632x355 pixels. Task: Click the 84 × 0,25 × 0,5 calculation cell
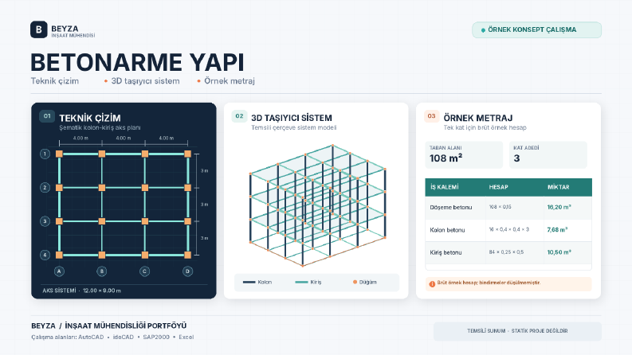point(506,252)
